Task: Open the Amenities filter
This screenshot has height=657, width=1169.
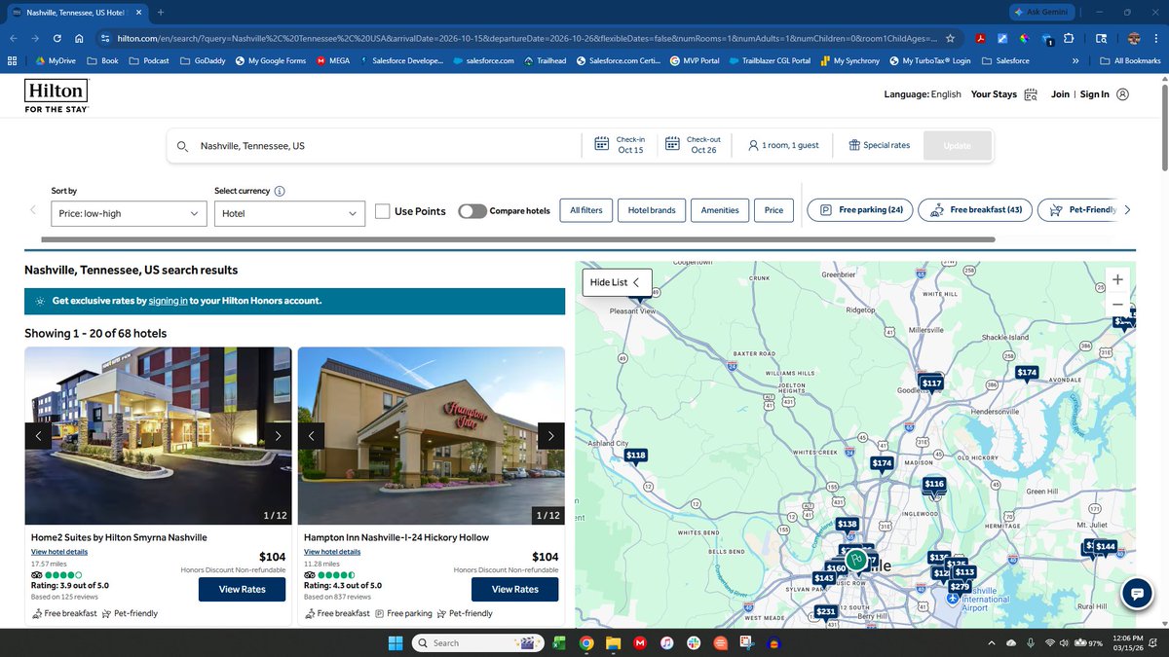Action: pyautogui.click(x=720, y=210)
